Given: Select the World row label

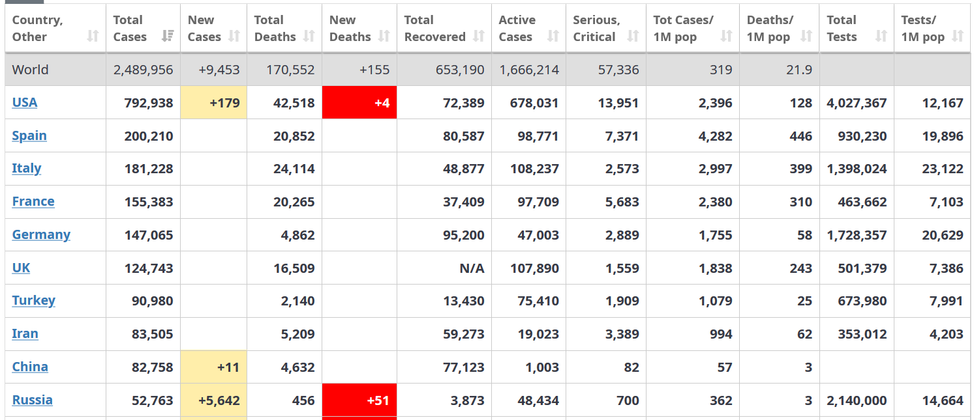Looking at the screenshot, I should click(x=30, y=70).
